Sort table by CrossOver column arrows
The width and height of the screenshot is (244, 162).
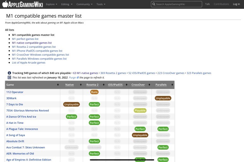(x=149, y=85)
